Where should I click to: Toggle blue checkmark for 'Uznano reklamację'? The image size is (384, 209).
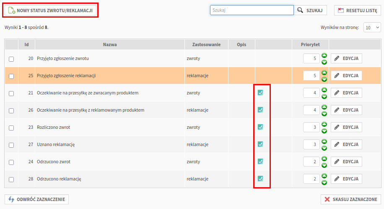click(260, 144)
